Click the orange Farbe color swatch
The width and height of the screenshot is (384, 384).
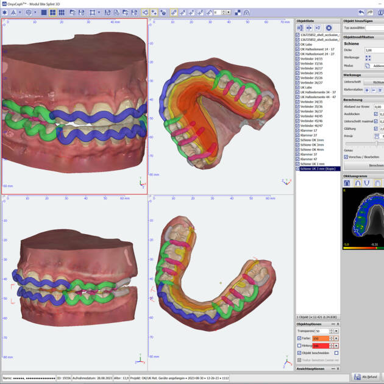point(321,338)
